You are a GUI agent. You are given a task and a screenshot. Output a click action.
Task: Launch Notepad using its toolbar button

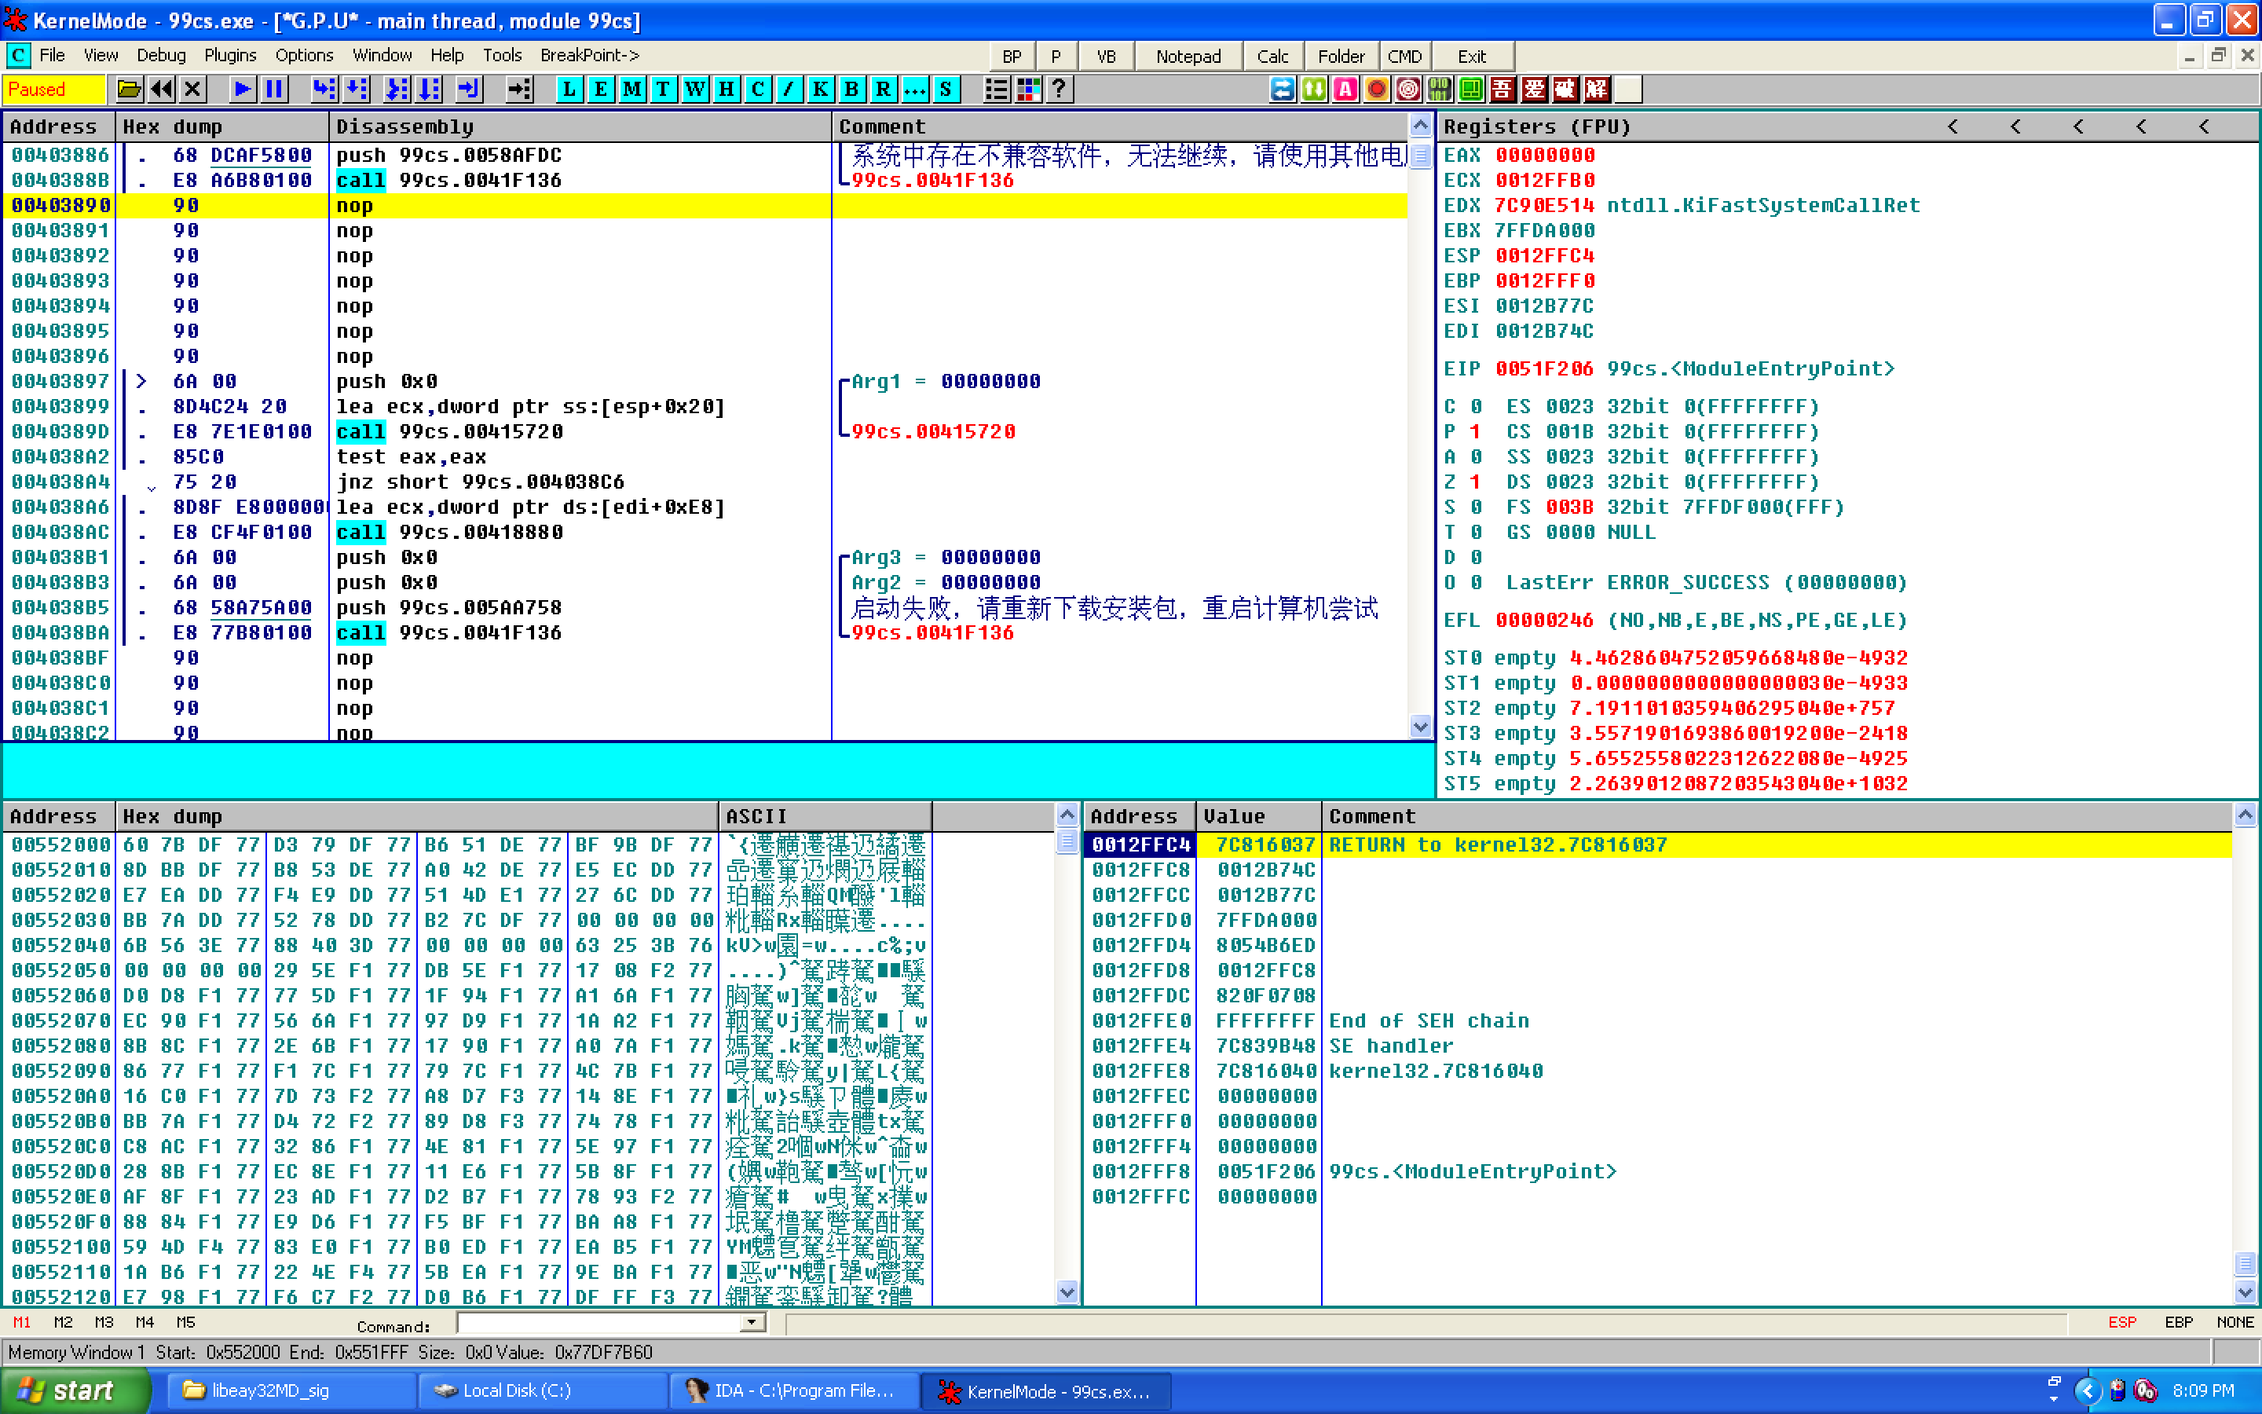(x=1188, y=55)
